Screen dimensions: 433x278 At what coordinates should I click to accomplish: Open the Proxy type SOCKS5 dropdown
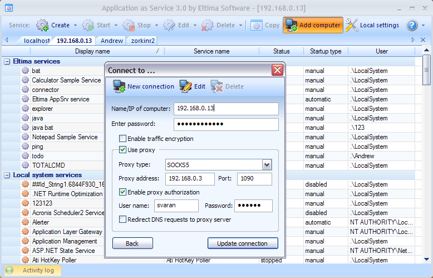coord(267,165)
